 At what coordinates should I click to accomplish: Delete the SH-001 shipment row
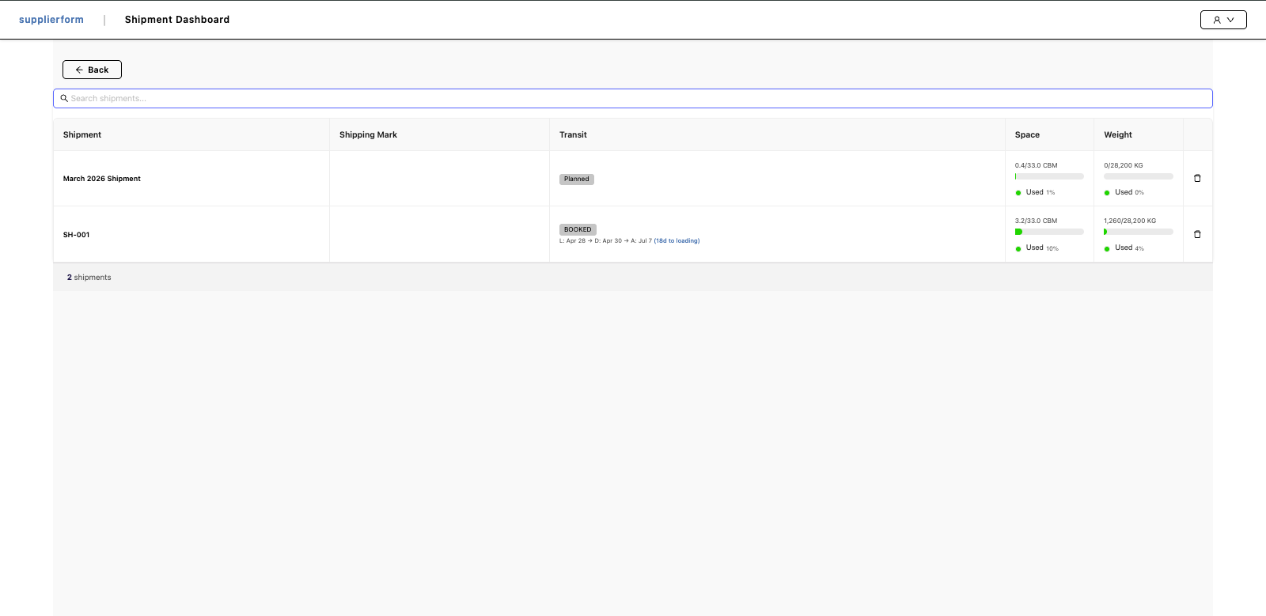point(1197,234)
